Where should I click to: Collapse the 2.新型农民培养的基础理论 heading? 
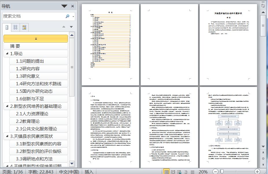point(7,106)
